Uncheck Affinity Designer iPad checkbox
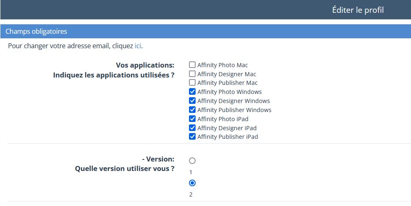The height and width of the screenshot is (206, 411). click(192, 128)
